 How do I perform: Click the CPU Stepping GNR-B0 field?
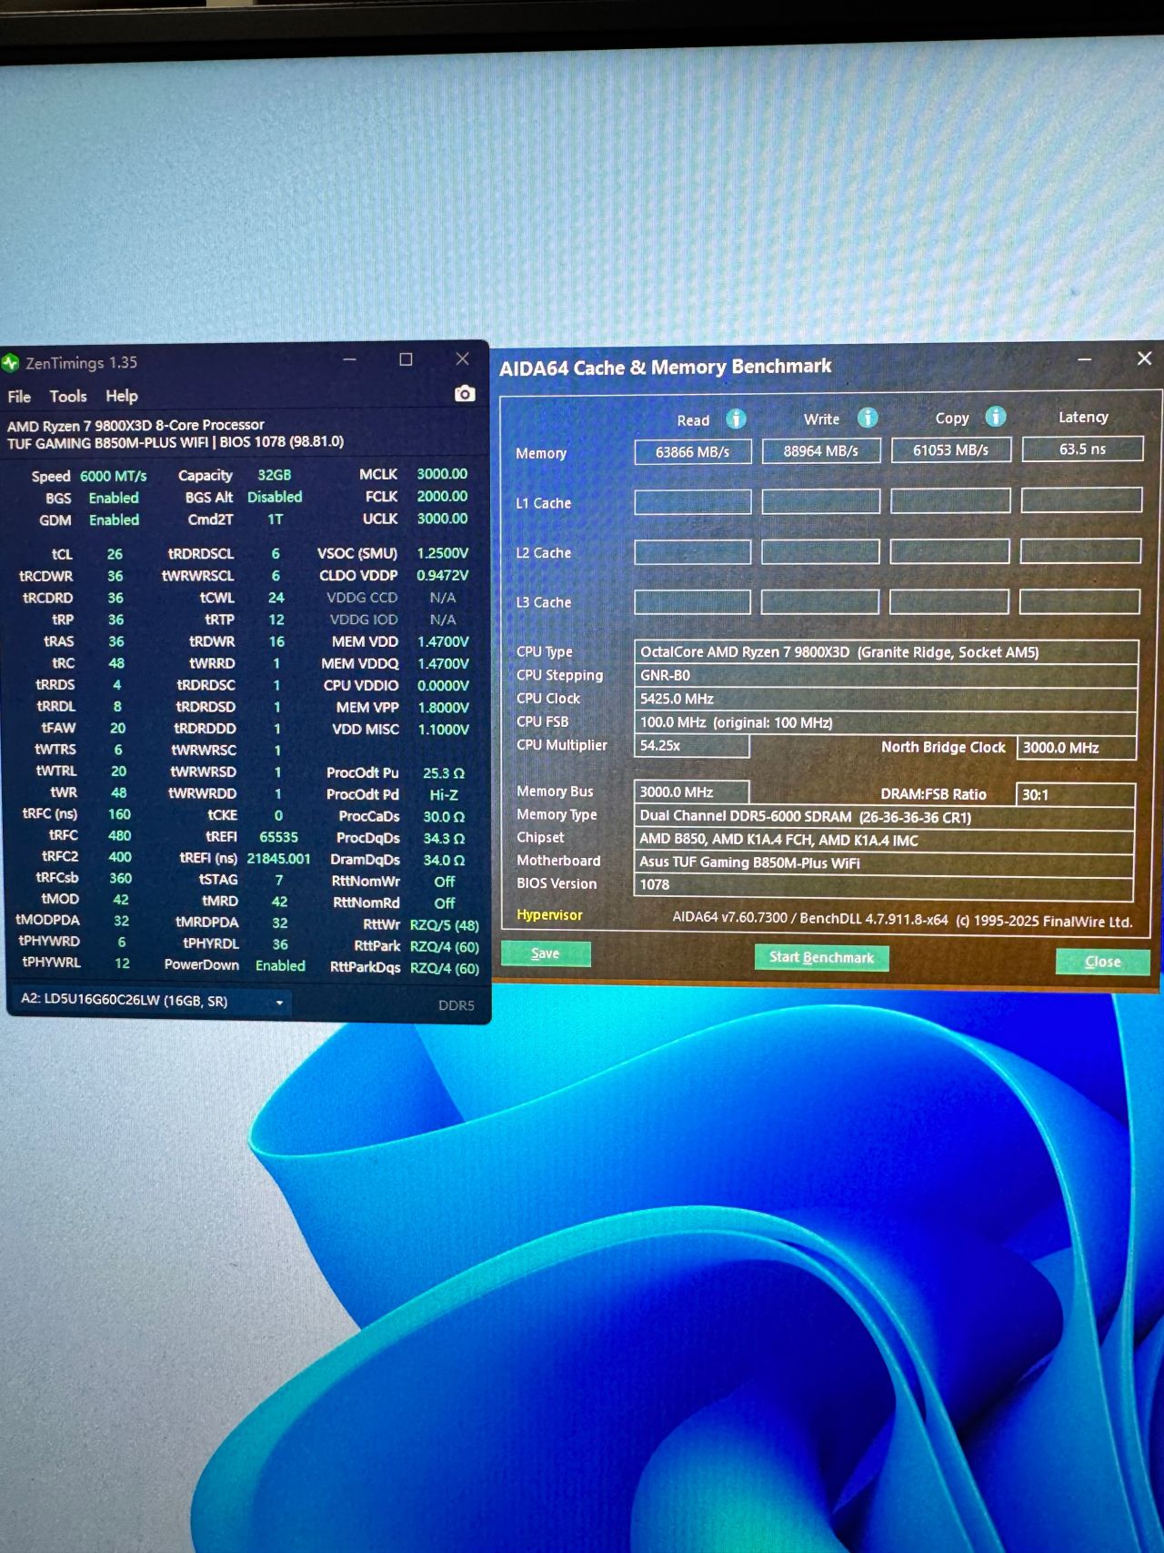[886, 675]
